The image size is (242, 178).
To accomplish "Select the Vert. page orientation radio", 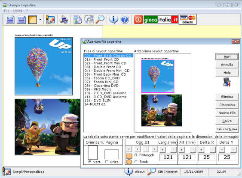I will pyautogui.click(x=90, y=162).
